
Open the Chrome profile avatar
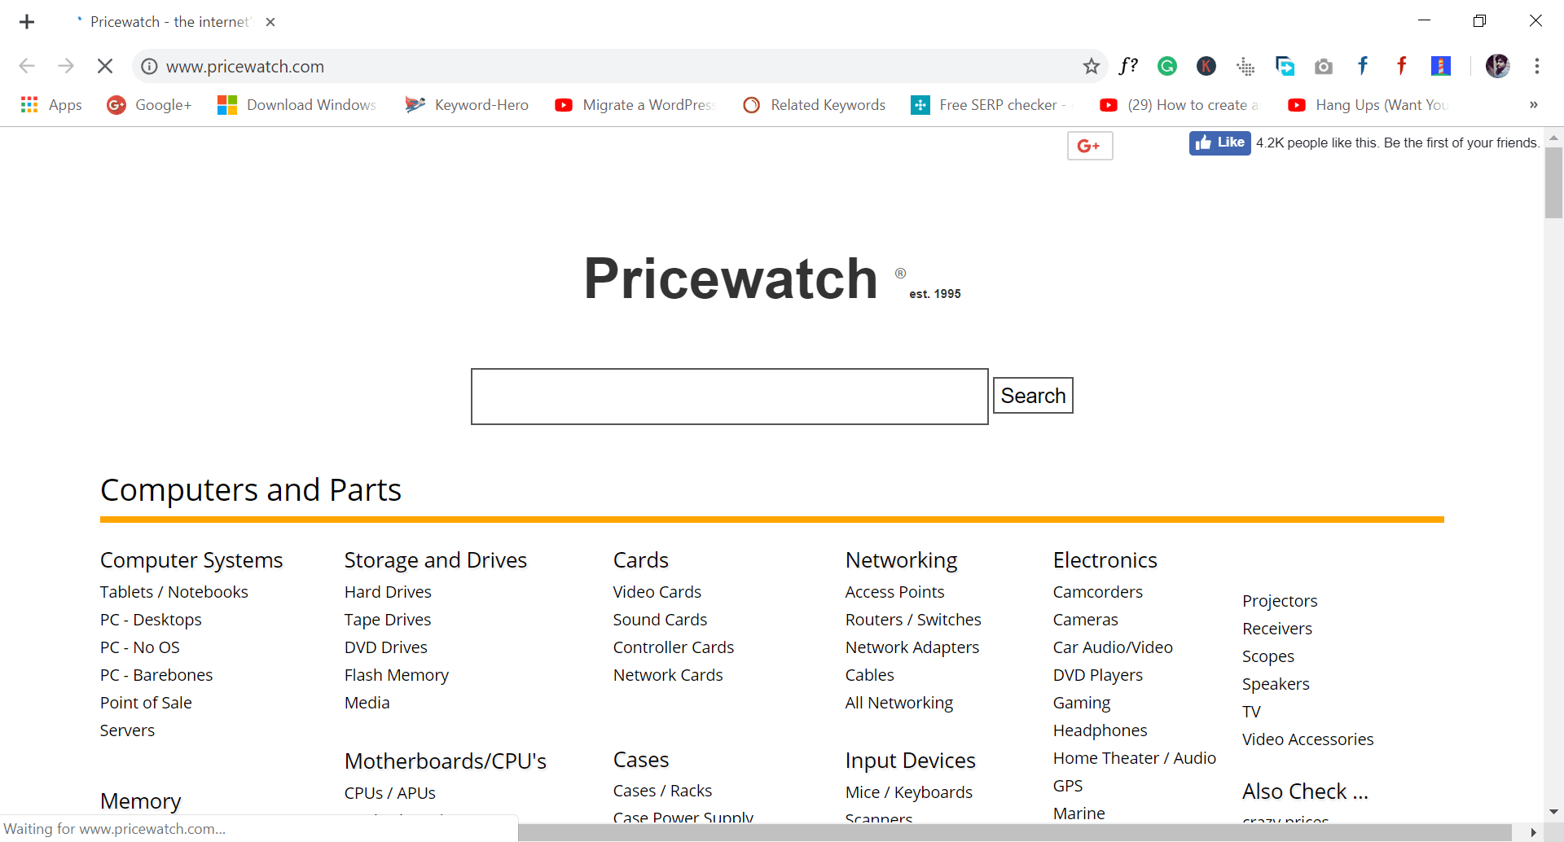coord(1497,66)
